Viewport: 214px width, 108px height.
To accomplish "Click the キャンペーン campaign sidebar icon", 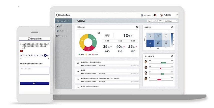I will pos(58,36).
